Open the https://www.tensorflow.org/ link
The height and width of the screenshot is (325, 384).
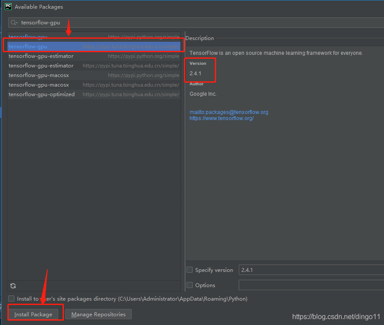pyautogui.click(x=221, y=118)
